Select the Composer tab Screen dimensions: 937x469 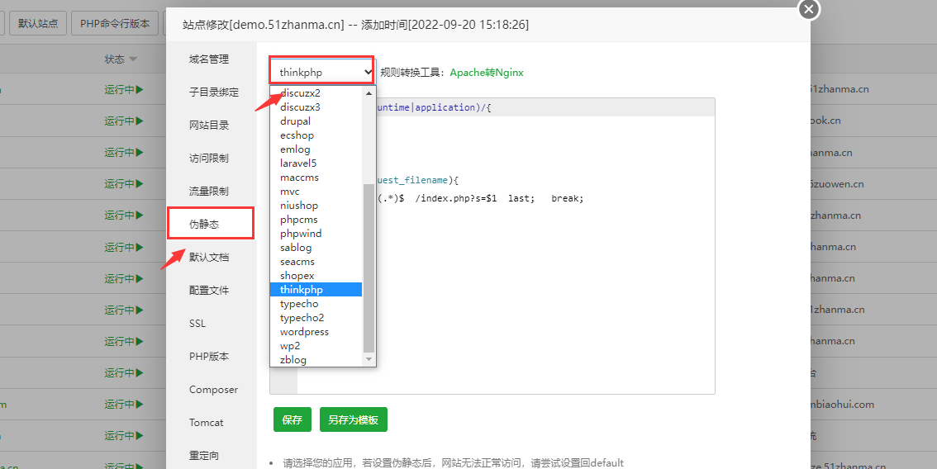213,390
